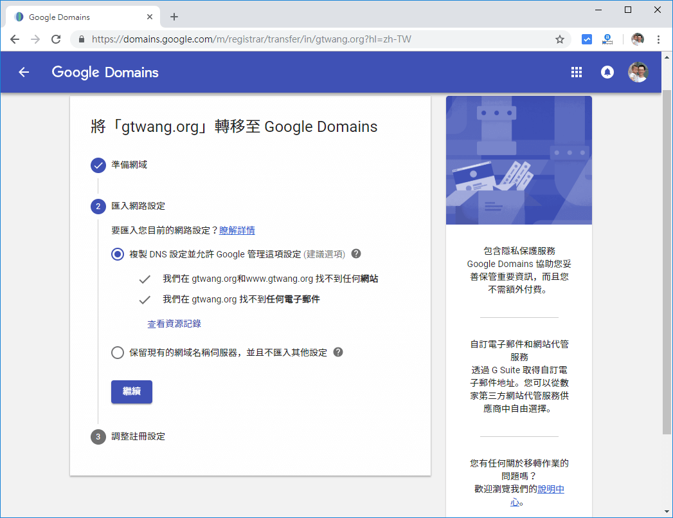Open the Google apps grid
673x518 pixels.
576,72
